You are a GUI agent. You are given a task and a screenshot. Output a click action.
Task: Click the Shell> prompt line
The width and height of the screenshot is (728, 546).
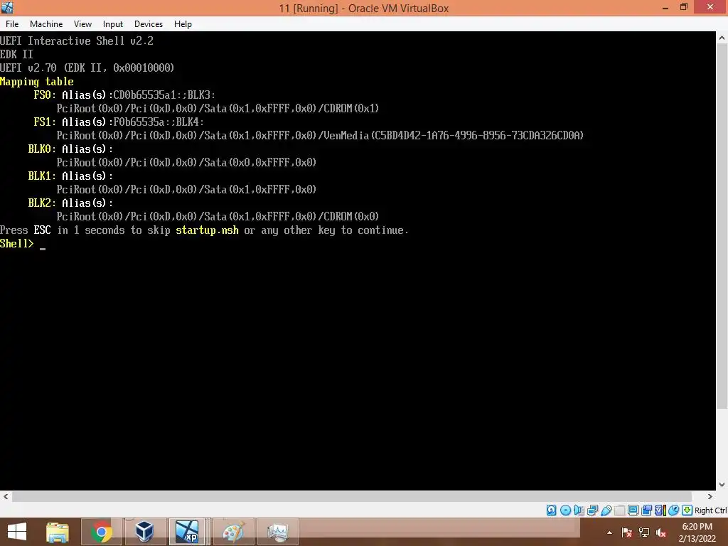(23, 244)
